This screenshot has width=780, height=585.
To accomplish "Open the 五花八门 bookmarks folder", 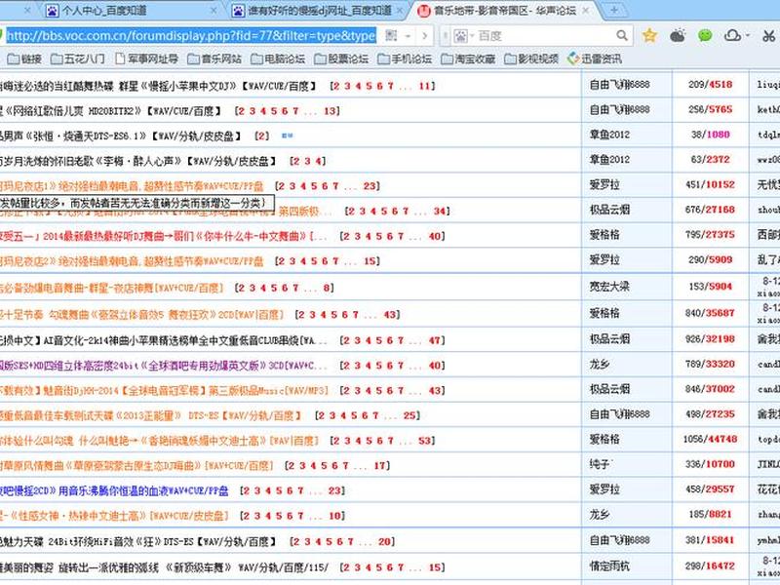I will click(x=78, y=58).
